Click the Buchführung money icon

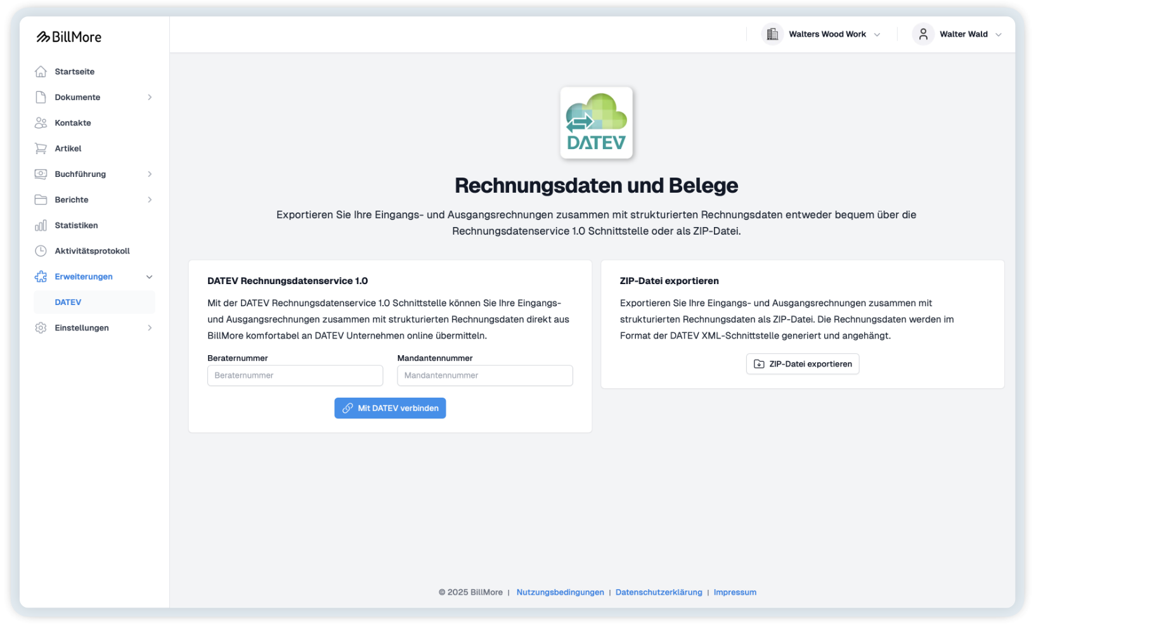[x=41, y=174]
